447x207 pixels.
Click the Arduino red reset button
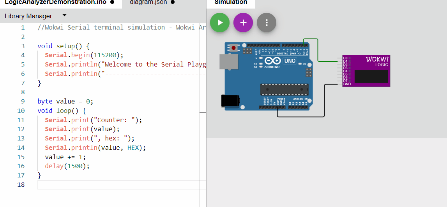point(234,48)
